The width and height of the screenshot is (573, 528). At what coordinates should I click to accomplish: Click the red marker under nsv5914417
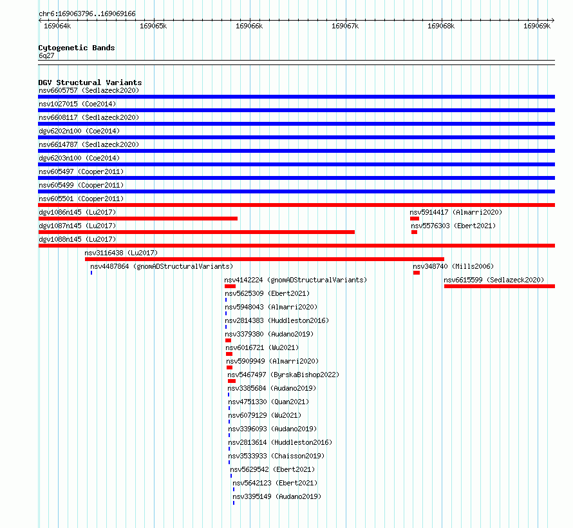[415, 219]
